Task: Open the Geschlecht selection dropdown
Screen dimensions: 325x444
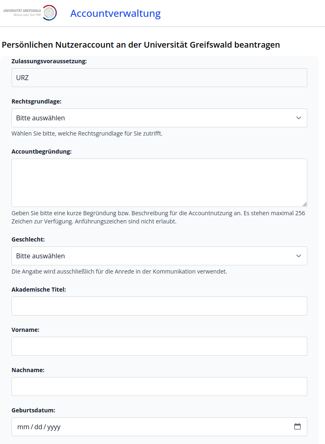Action: click(159, 256)
